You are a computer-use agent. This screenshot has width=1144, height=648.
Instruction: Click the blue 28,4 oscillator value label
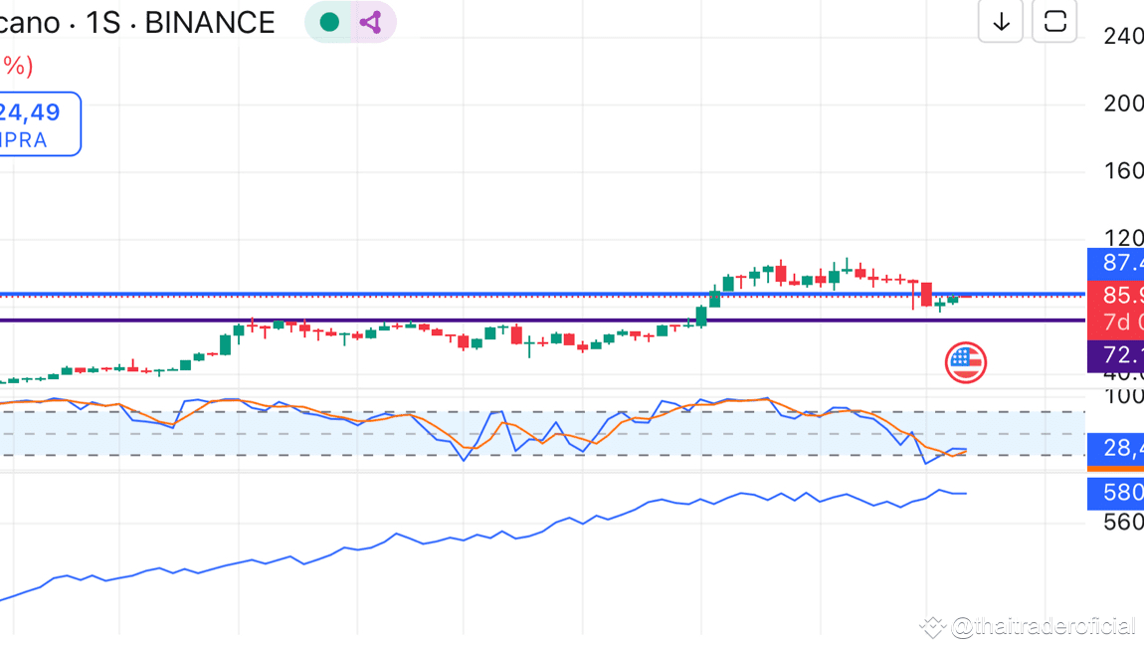[1115, 447]
